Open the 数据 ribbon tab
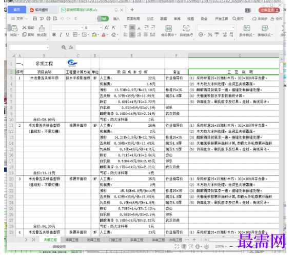295x257 pixels. (164, 18)
